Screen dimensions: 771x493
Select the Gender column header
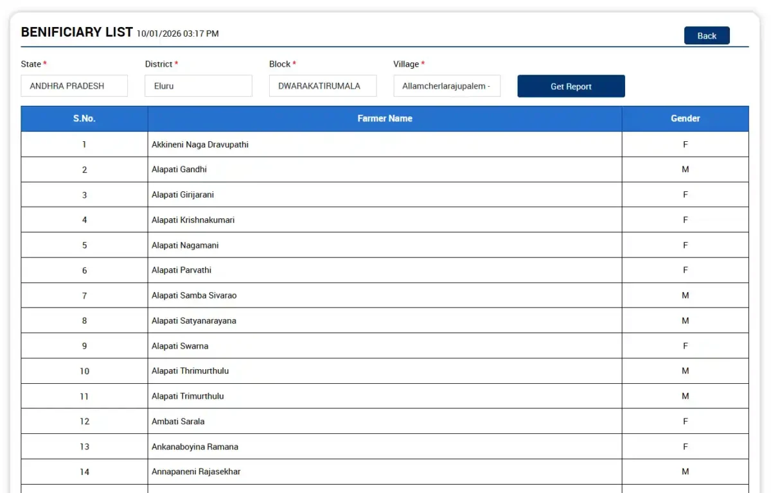click(685, 118)
